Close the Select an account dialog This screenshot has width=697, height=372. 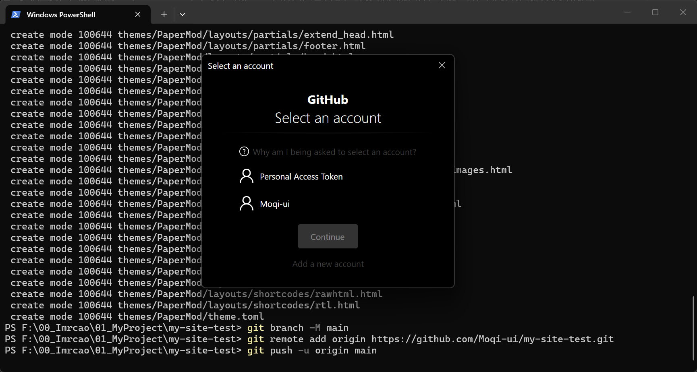(442, 65)
